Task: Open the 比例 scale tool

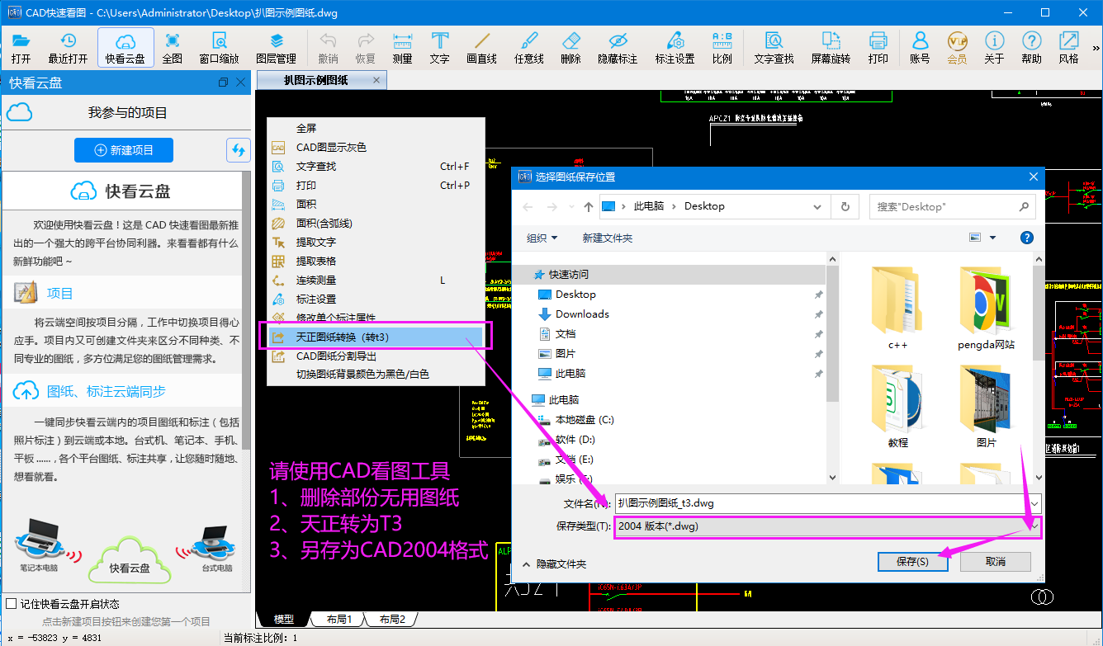Action: click(722, 48)
